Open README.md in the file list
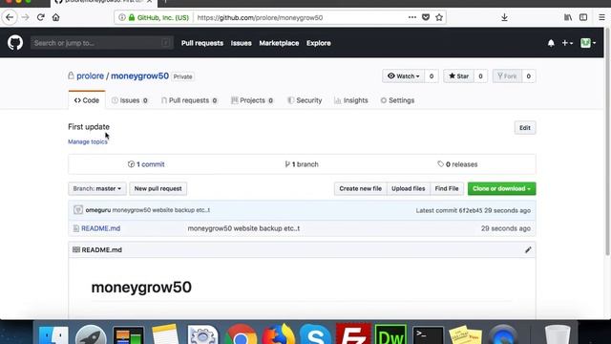 pyautogui.click(x=100, y=228)
